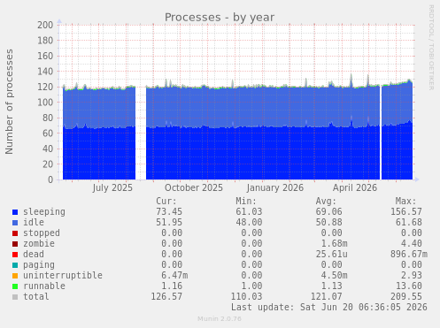Click the 'zombie' legend label

pos(39,243)
